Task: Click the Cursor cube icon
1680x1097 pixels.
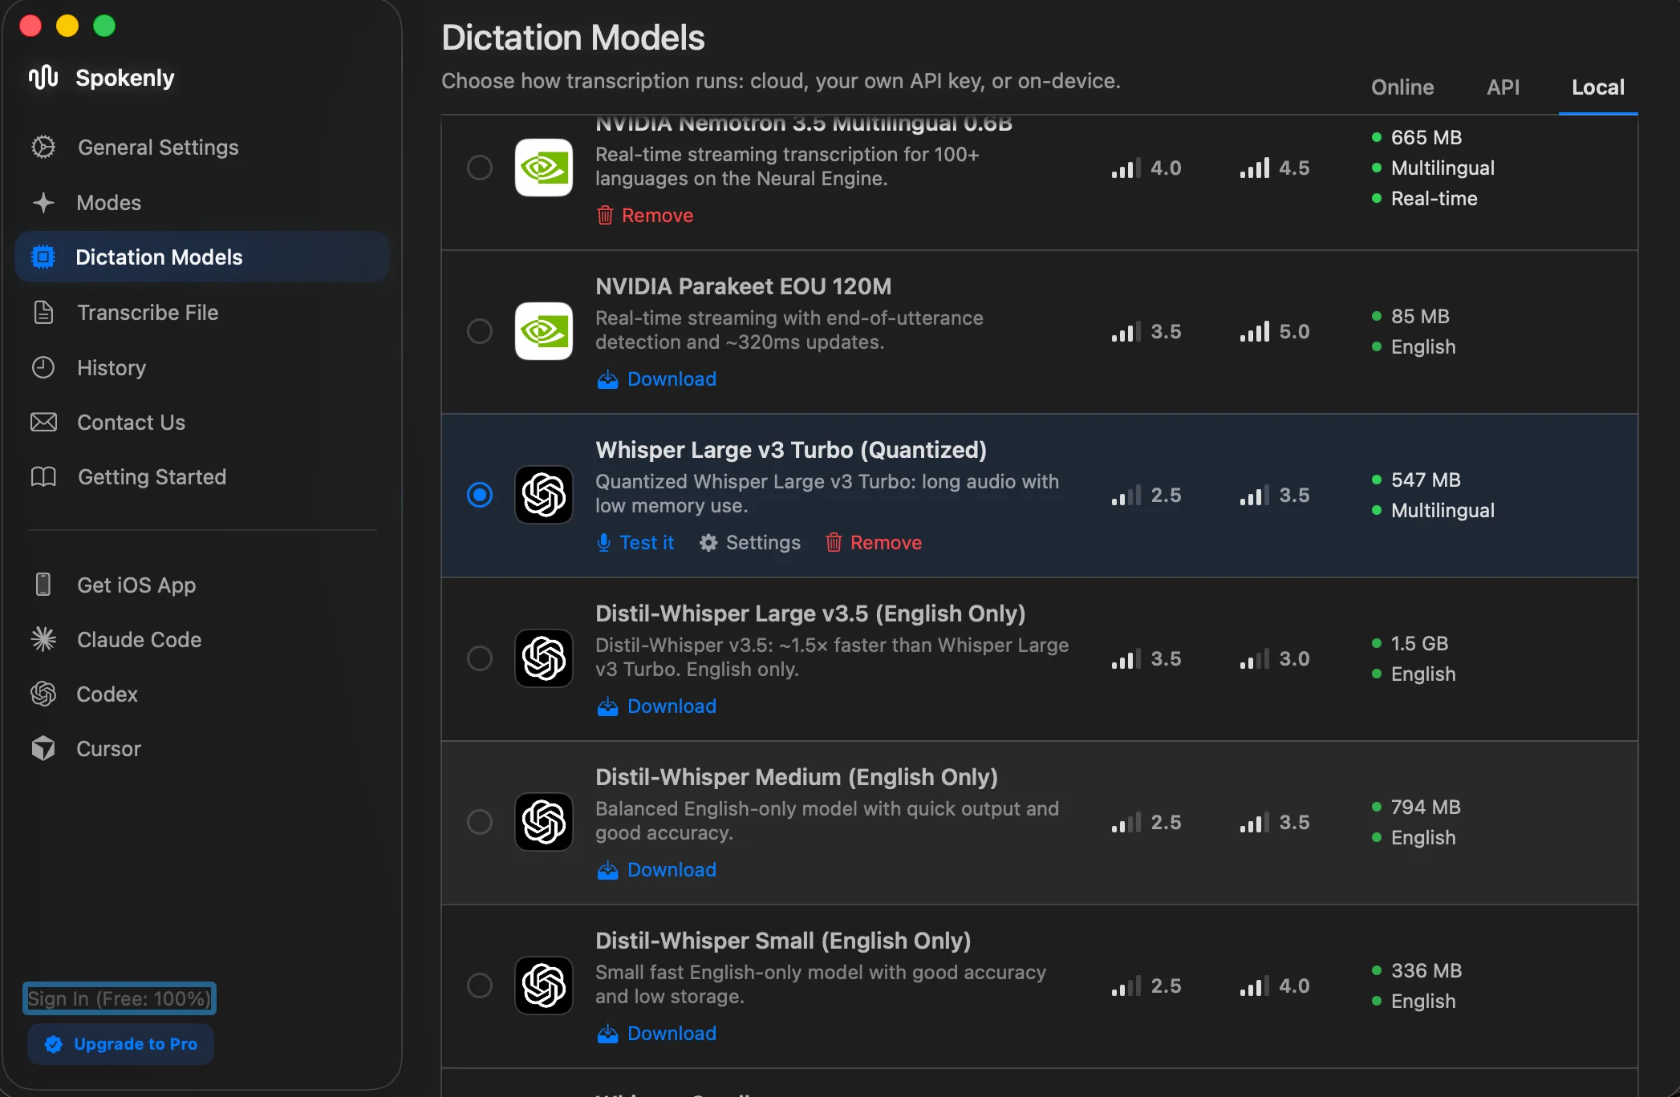Action: 43,748
